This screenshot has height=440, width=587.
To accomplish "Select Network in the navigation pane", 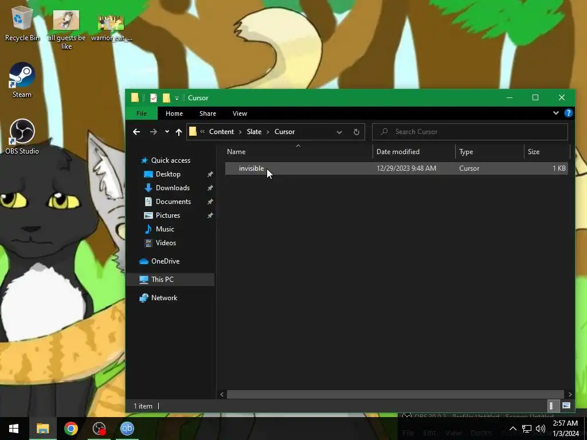I will pos(164,298).
